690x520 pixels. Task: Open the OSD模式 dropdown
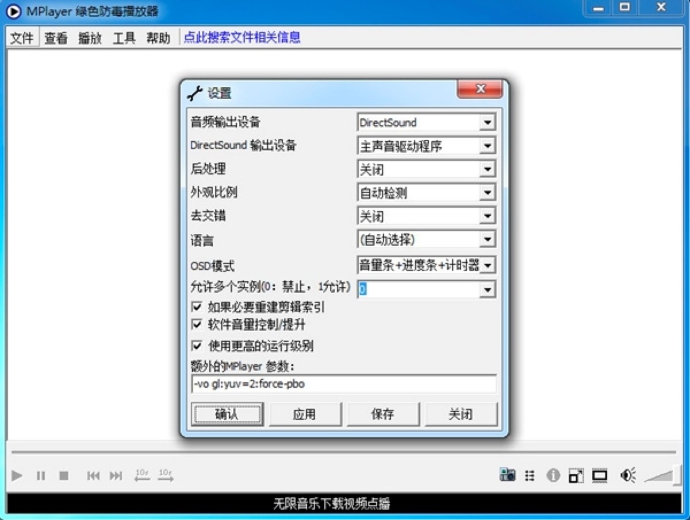point(488,265)
